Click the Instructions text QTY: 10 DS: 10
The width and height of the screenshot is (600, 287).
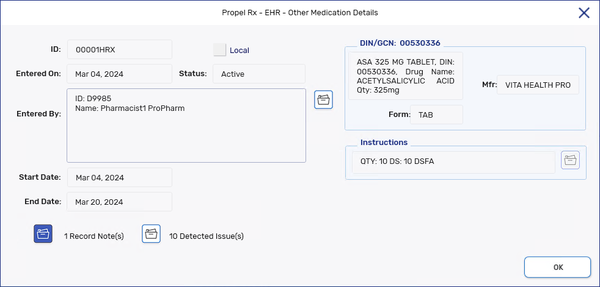coord(453,161)
